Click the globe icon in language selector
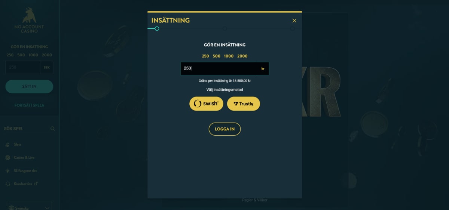 pos(11,208)
